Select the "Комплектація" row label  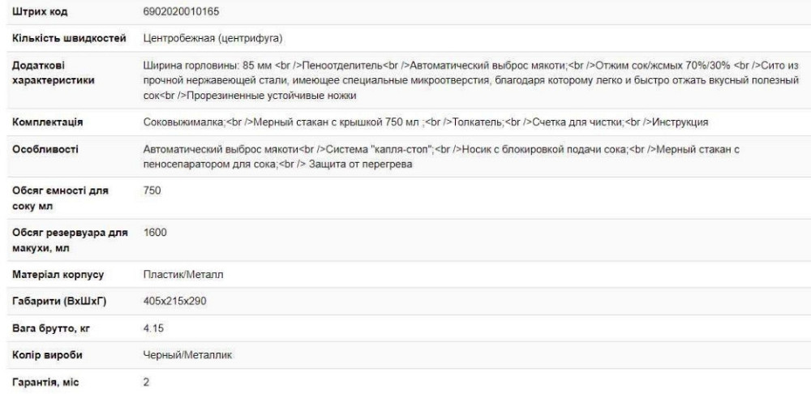point(49,122)
